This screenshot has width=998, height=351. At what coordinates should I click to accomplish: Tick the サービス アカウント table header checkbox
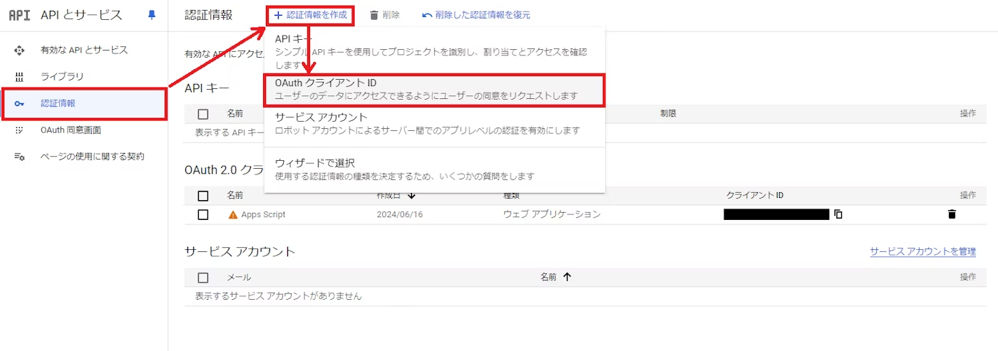[x=203, y=278]
